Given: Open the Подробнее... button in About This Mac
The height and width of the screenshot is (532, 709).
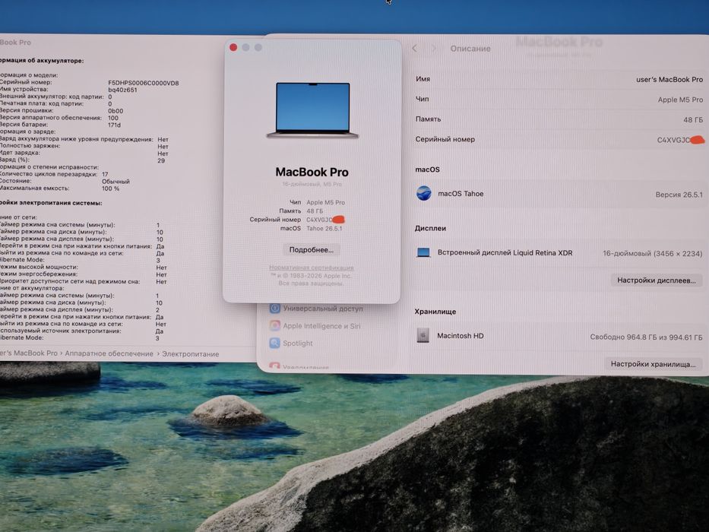Looking at the screenshot, I should pos(311,250).
